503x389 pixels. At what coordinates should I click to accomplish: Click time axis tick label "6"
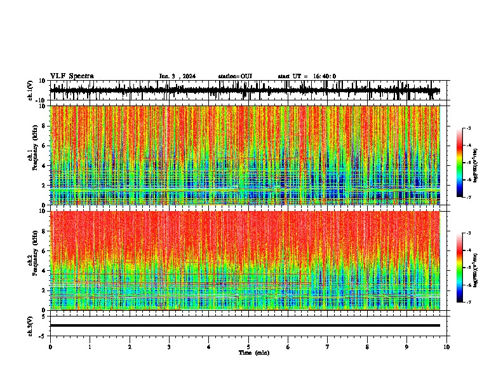click(x=288, y=347)
